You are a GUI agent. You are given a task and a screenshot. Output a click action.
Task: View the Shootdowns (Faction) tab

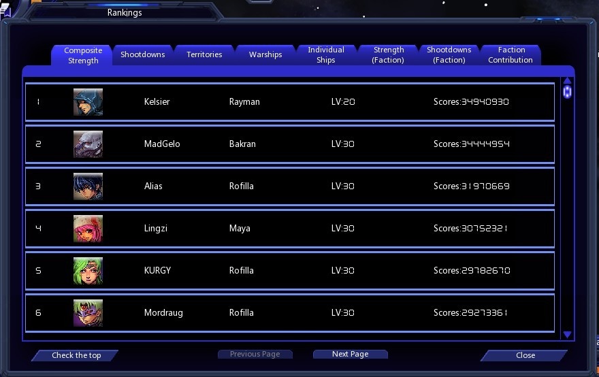coord(449,55)
